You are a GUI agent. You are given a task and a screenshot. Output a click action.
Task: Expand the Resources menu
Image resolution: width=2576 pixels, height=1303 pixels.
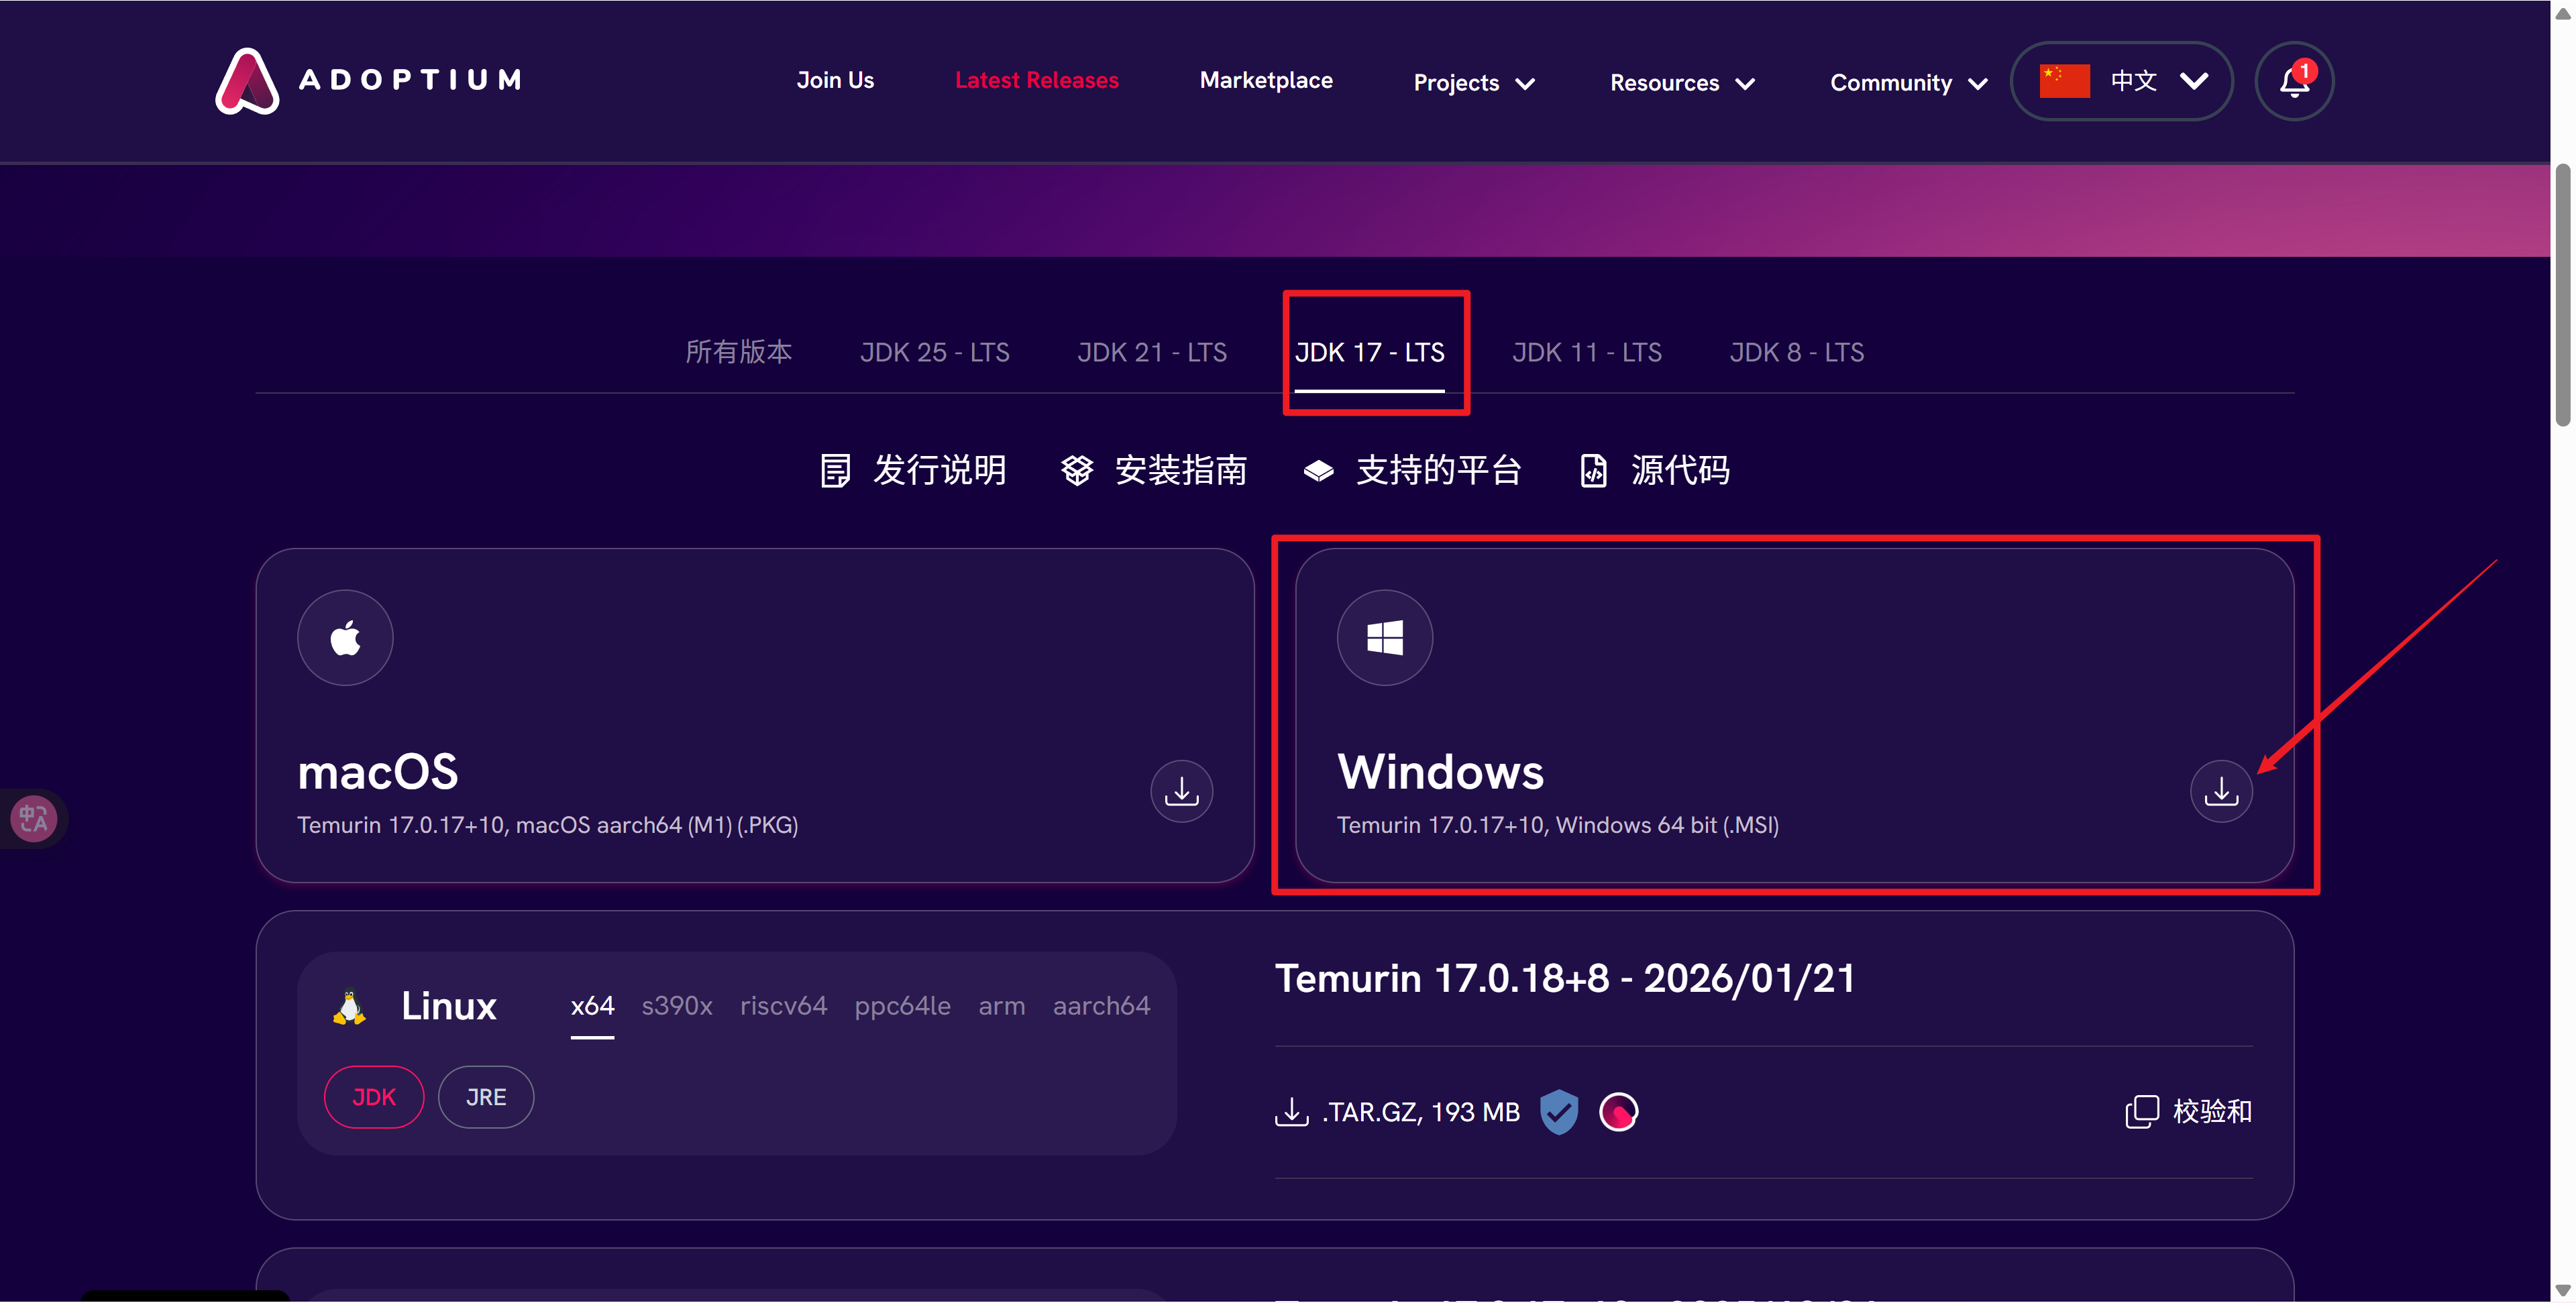[1682, 82]
